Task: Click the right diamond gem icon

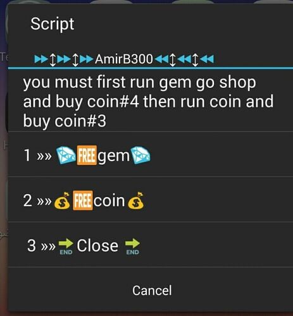Action: pos(140,155)
